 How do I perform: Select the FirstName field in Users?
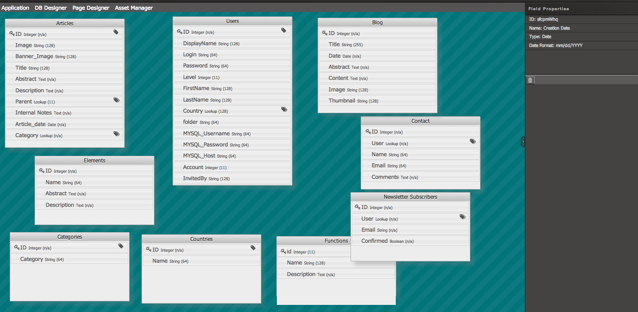[232, 88]
